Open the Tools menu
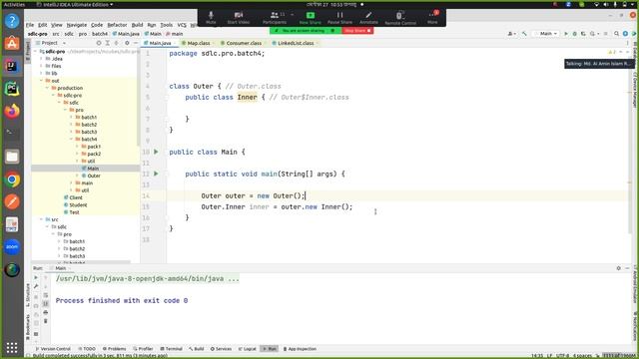639x359 pixels. click(167, 25)
